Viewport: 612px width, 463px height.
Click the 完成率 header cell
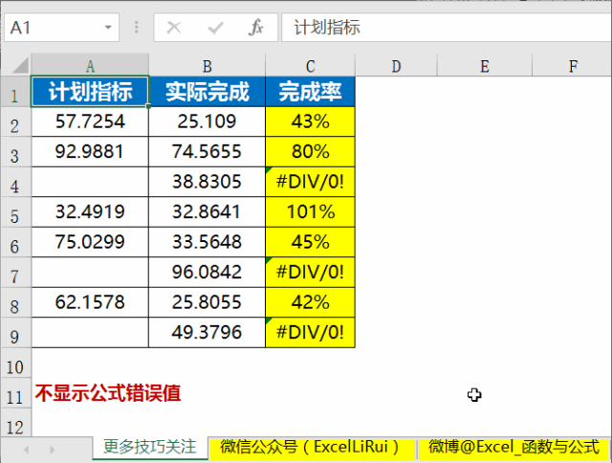coord(310,92)
